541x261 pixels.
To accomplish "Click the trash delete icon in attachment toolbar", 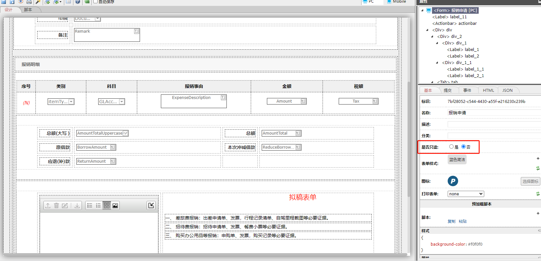I will click(x=56, y=205).
